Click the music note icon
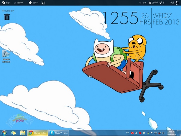181x136 pixels. pyautogui.click(x=43, y=3)
